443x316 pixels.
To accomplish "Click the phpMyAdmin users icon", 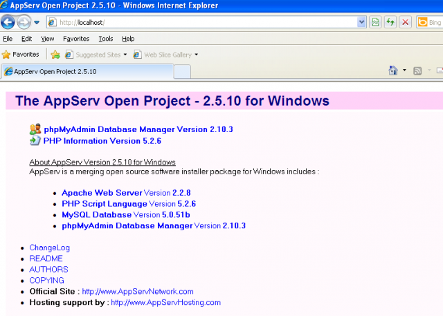I will click(35, 129).
